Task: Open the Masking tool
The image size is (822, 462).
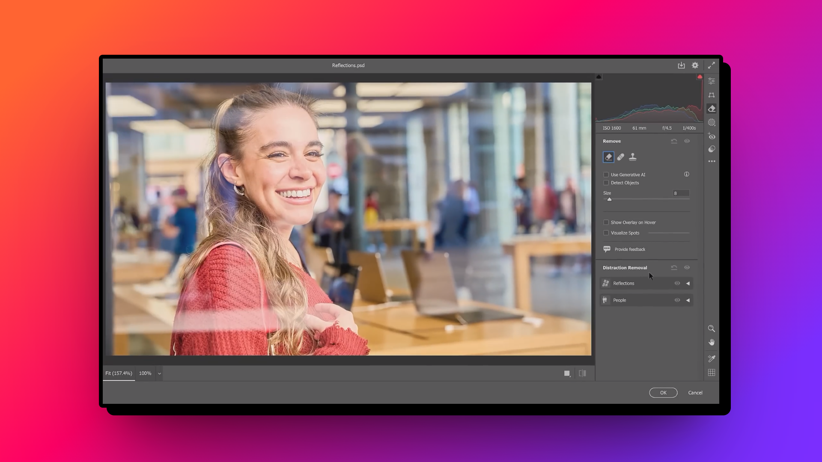Action: click(x=712, y=122)
